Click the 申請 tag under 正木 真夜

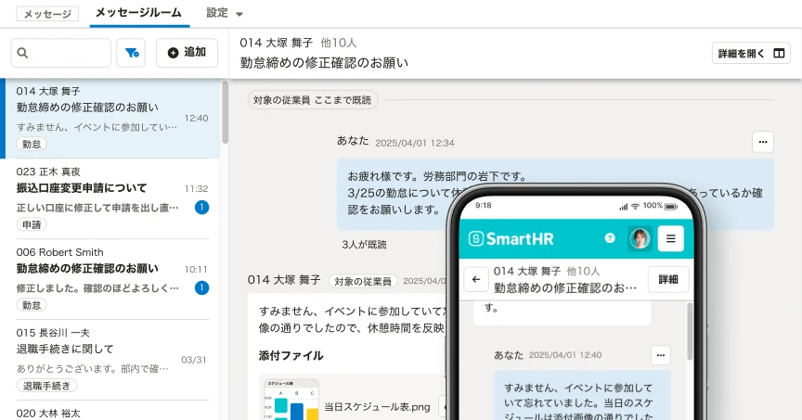coord(32,224)
